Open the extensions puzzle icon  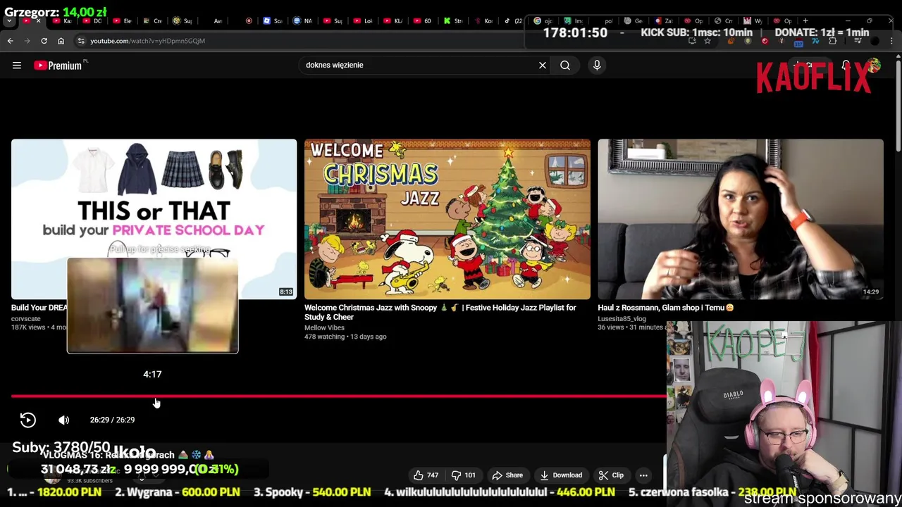pyautogui.click(x=832, y=41)
